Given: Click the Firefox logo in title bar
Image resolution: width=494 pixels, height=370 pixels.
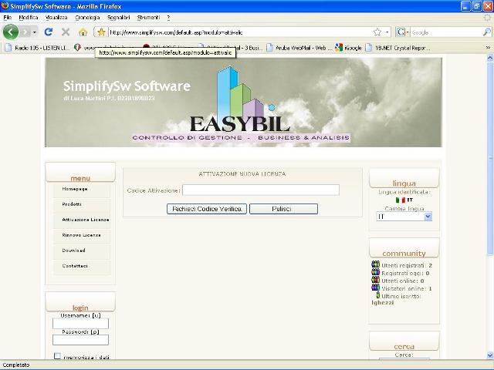Looking at the screenshot, I should tap(5, 6).
